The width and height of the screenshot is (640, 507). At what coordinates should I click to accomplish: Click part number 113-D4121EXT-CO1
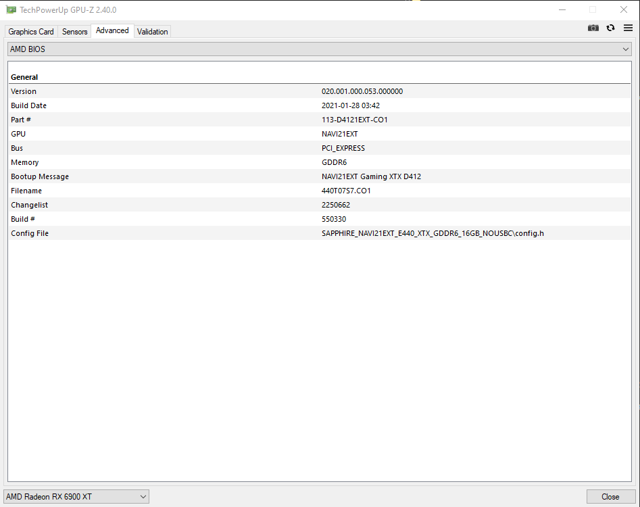coord(354,120)
